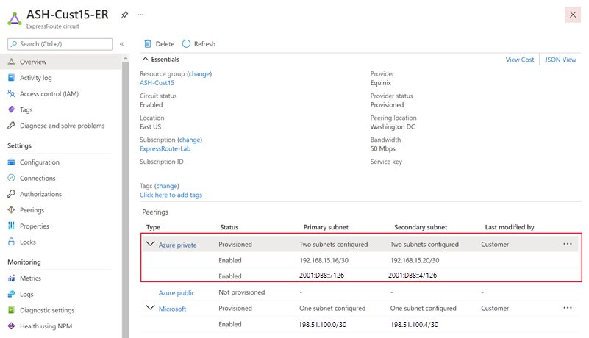The image size is (589, 338).
Task: Select Configuration in Settings menu
Action: 39,162
